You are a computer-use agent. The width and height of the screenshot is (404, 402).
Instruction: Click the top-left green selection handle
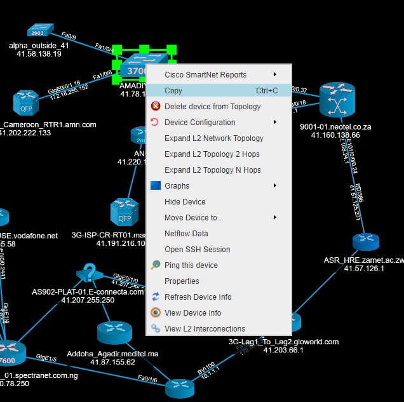tap(117, 48)
